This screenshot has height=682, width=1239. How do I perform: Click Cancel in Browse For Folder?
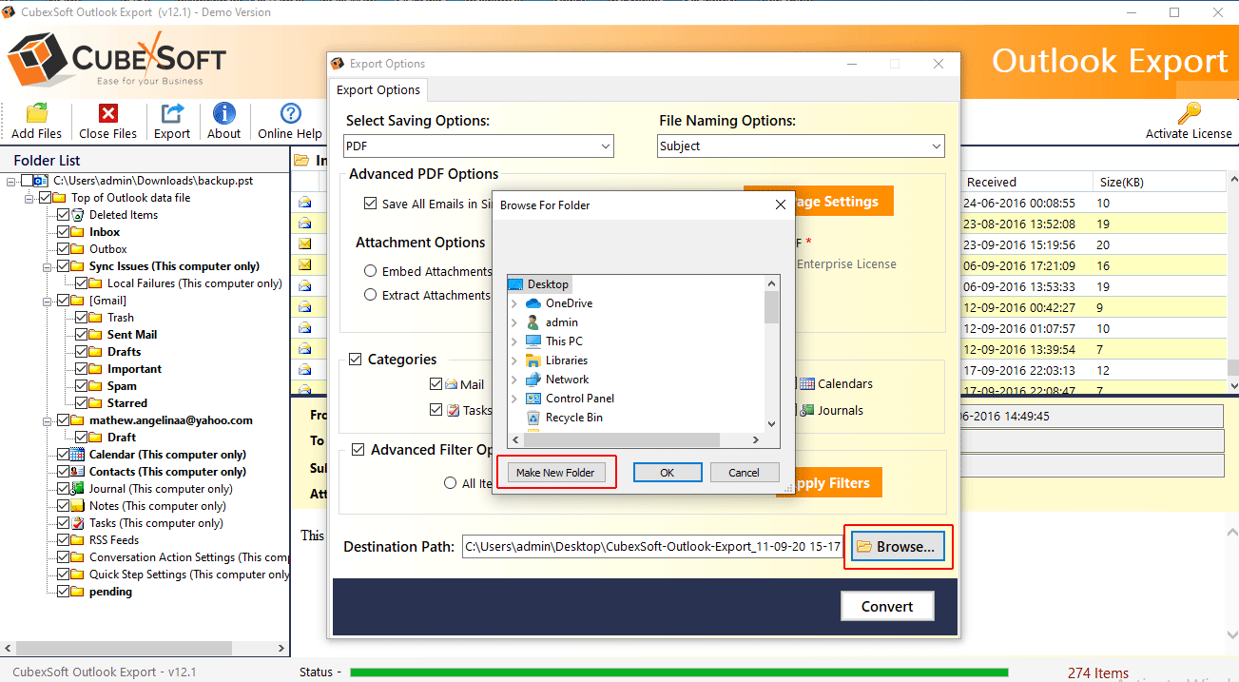point(745,473)
